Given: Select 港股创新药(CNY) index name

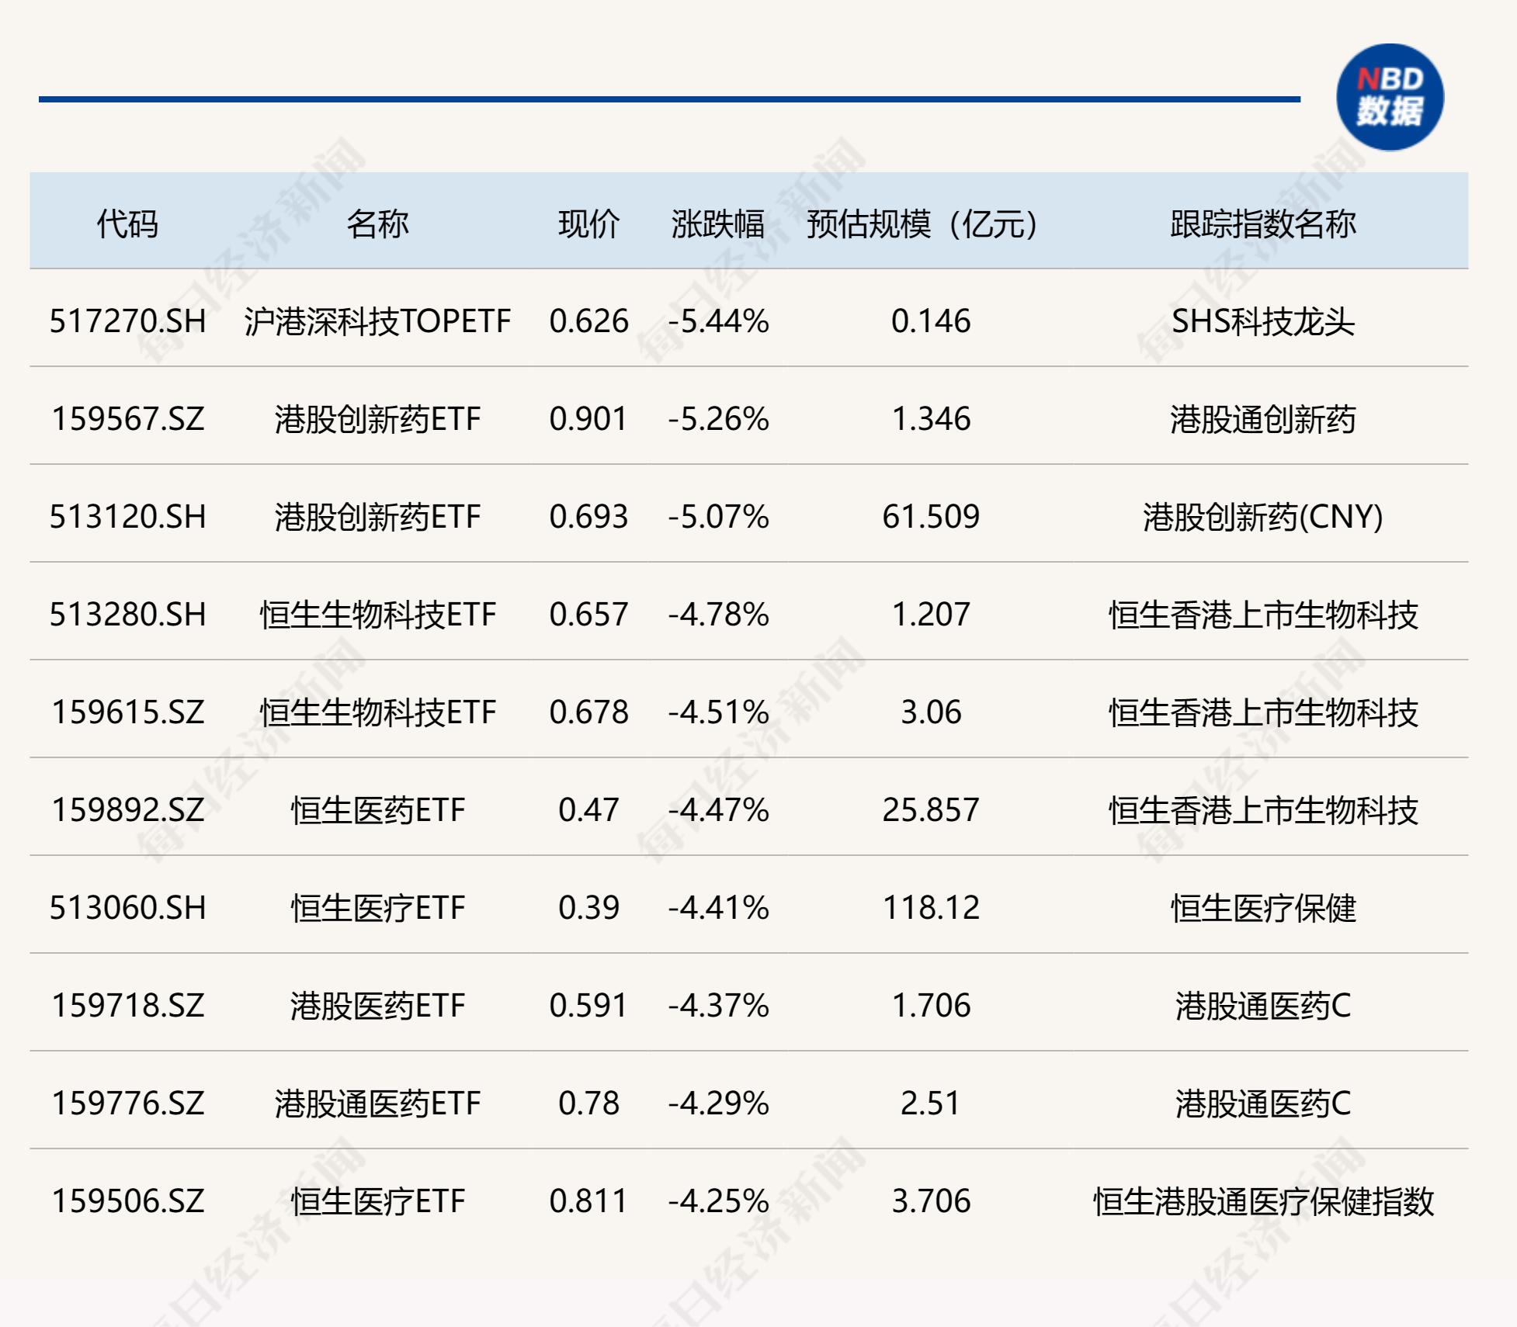Looking at the screenshot, I should 1263,517.
